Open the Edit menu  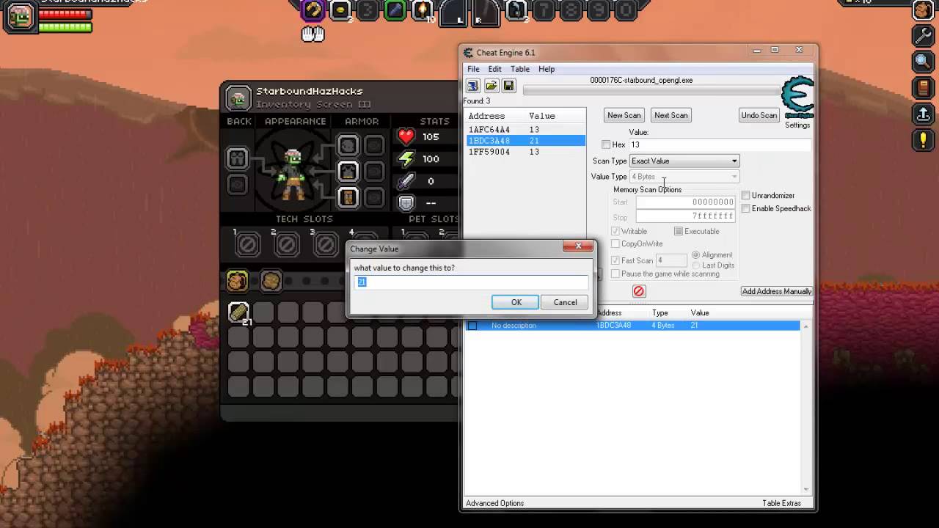point(495,69)
